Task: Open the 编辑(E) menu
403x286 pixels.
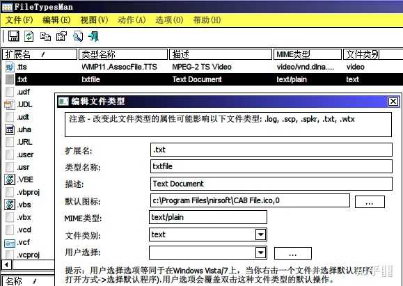Action: click(57, 20)
